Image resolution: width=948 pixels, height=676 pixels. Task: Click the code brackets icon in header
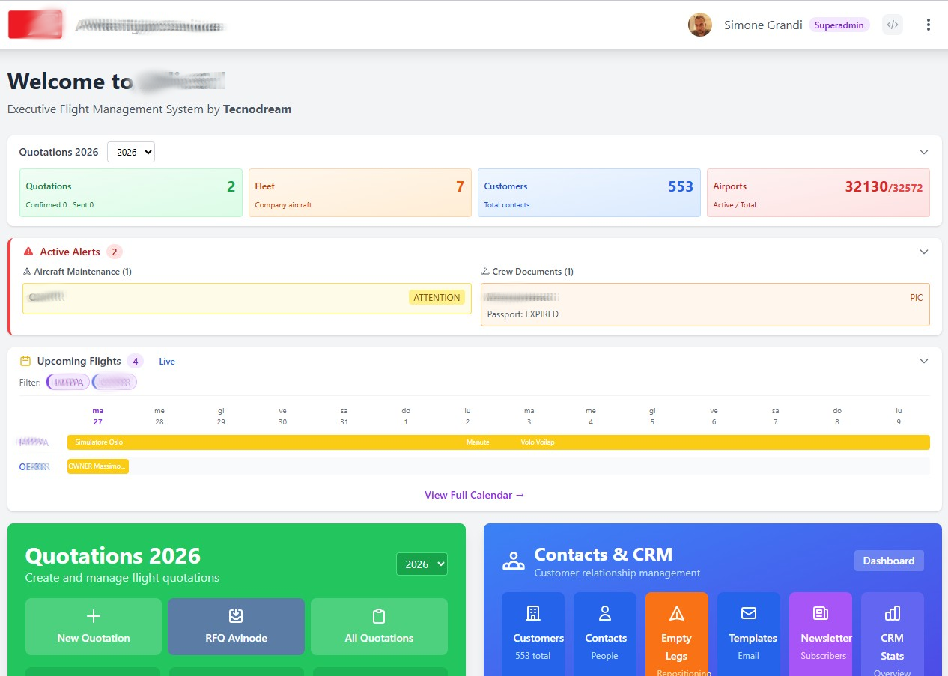pos(892,25)
